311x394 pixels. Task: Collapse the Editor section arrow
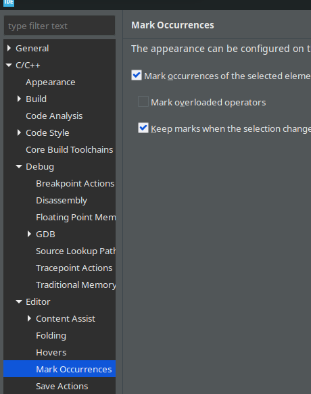pyautogui.click(x=19, y=302)
